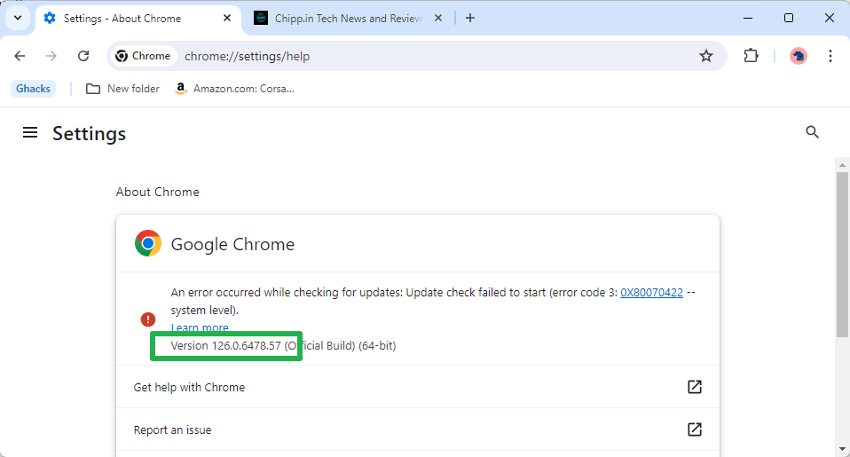This screenshot has height=457, width=850.
Task: Maximize the Chrome window
Action: coord(789,18)
